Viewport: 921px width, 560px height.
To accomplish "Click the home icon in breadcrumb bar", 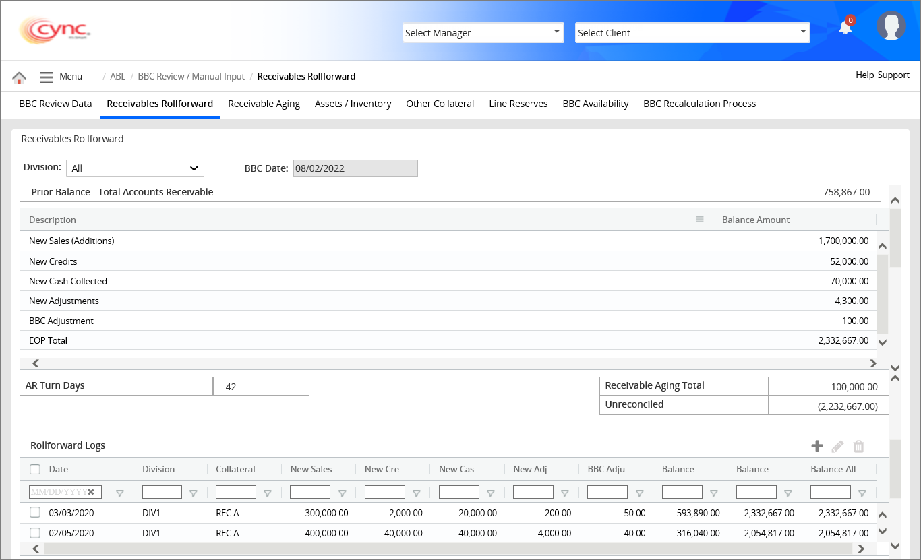I will 19,77.
